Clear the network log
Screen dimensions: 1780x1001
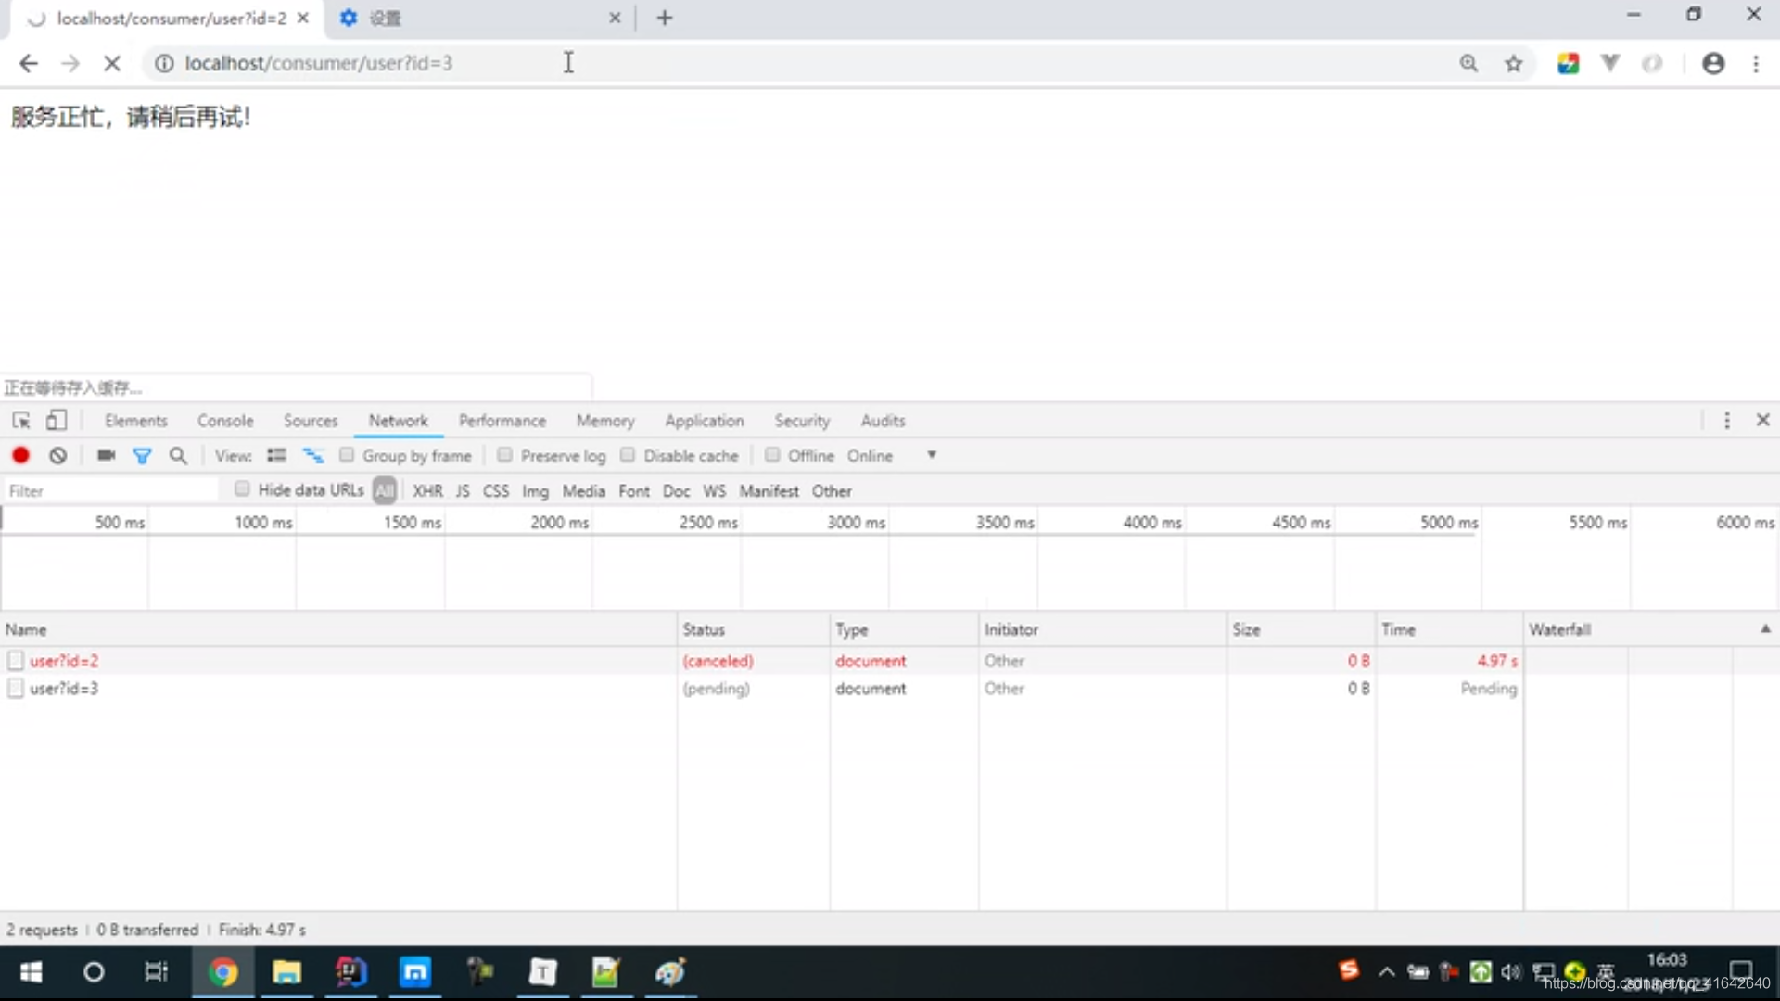click(x=58, y=455)
